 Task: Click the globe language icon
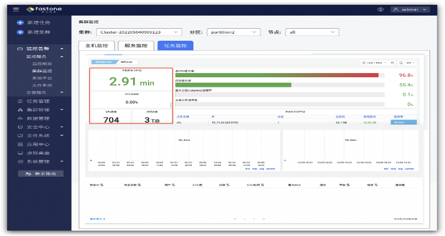coord(380,10)
